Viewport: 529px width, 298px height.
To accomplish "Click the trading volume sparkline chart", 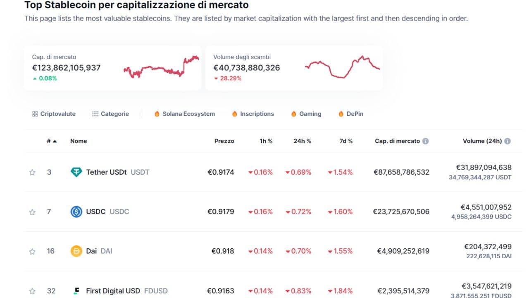I will [342, 67].
